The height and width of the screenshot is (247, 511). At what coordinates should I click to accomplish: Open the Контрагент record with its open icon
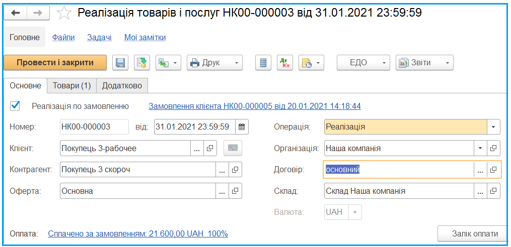pos(235,170)
